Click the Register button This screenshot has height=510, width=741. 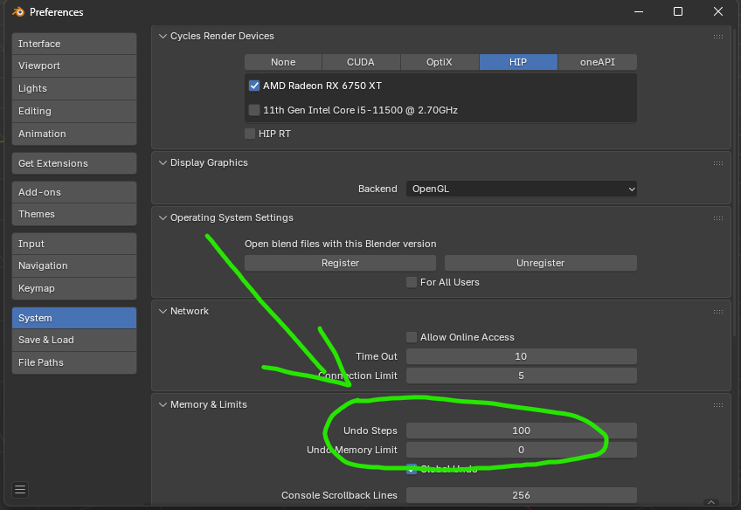tap(340, 263)
